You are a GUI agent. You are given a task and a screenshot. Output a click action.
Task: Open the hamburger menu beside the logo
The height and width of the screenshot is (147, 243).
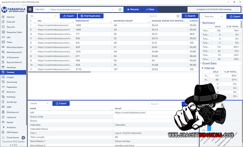(x=30, y=10)
